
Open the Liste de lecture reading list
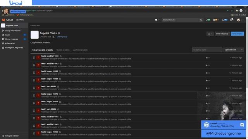click(239, 15)
